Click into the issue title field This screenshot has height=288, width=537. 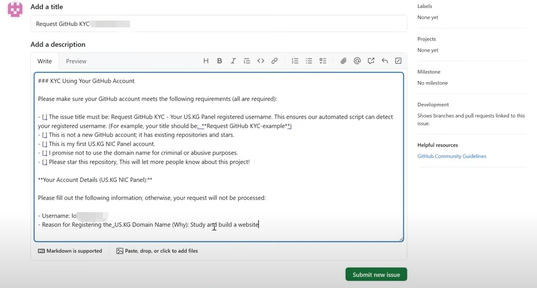click(219, 24)
